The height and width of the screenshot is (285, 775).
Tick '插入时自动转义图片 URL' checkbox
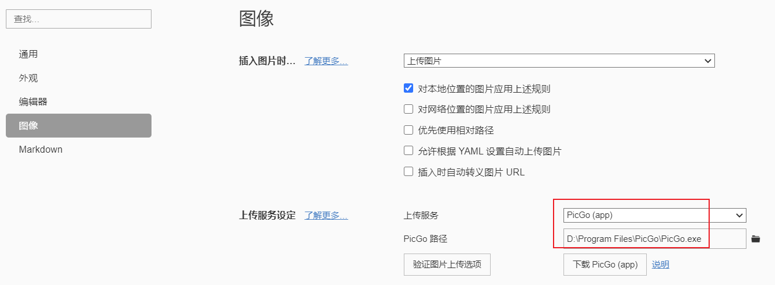coord(408,172)
